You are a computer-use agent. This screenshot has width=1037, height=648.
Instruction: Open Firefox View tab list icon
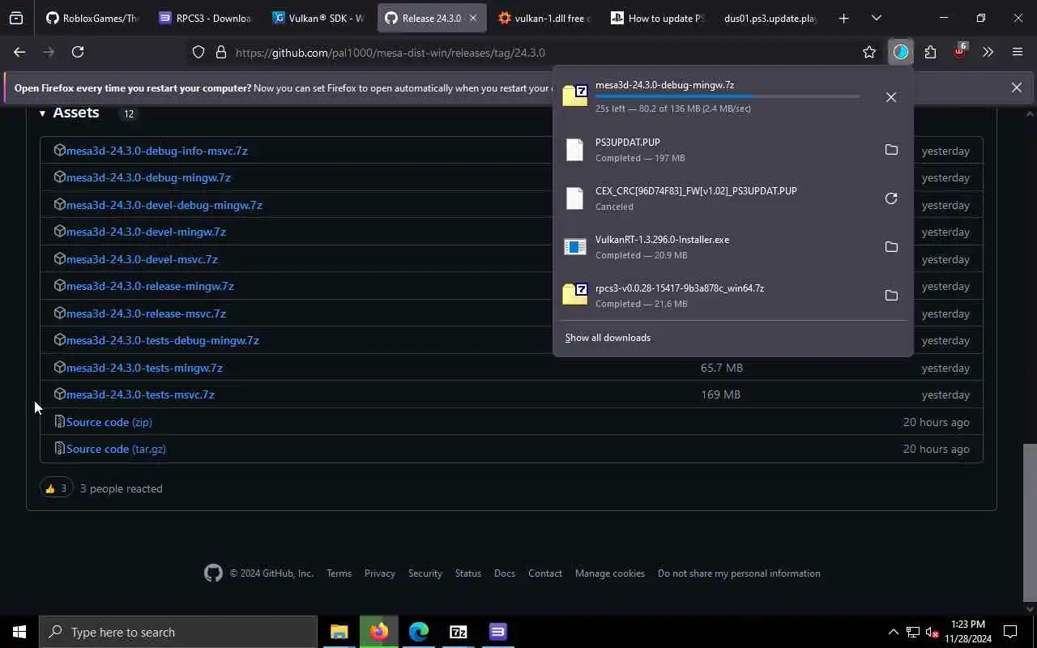pos(16,18)
